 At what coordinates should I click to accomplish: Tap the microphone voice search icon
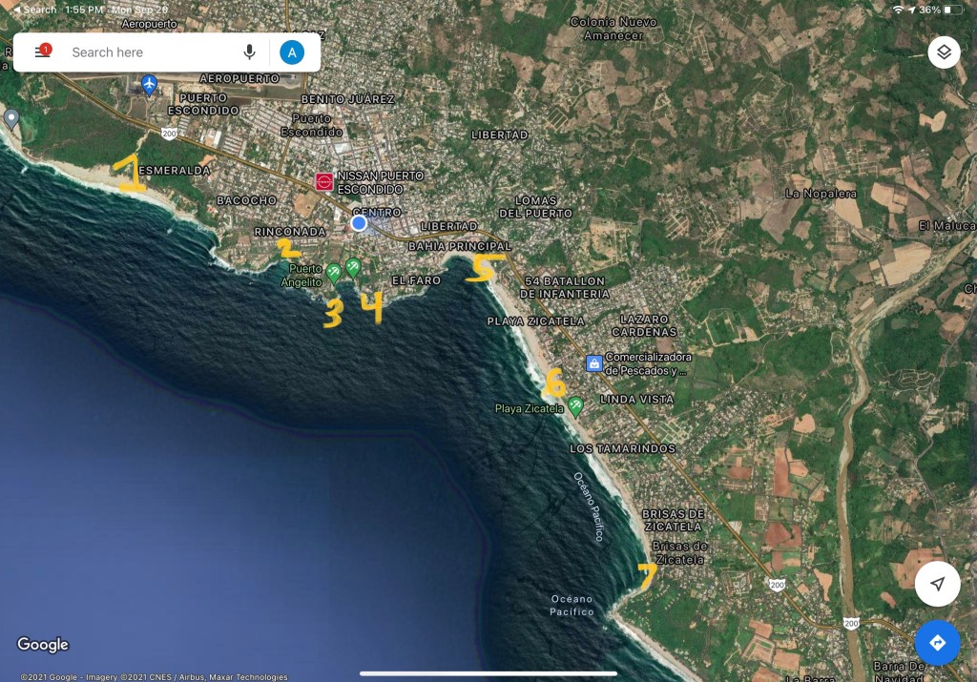[249, 52]
